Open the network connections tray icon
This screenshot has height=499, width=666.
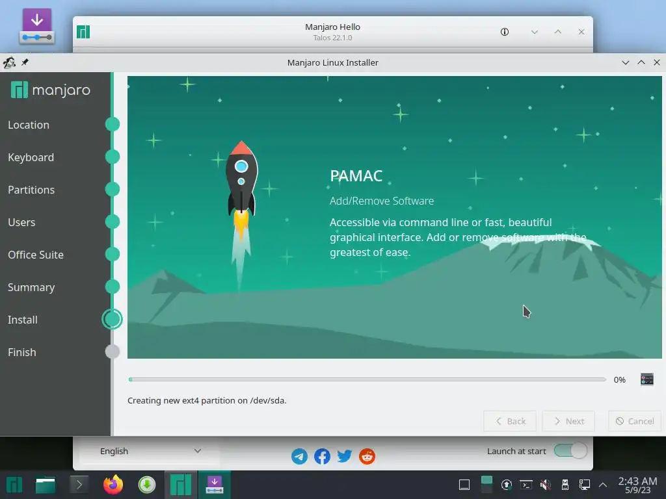tap(585, 485)
